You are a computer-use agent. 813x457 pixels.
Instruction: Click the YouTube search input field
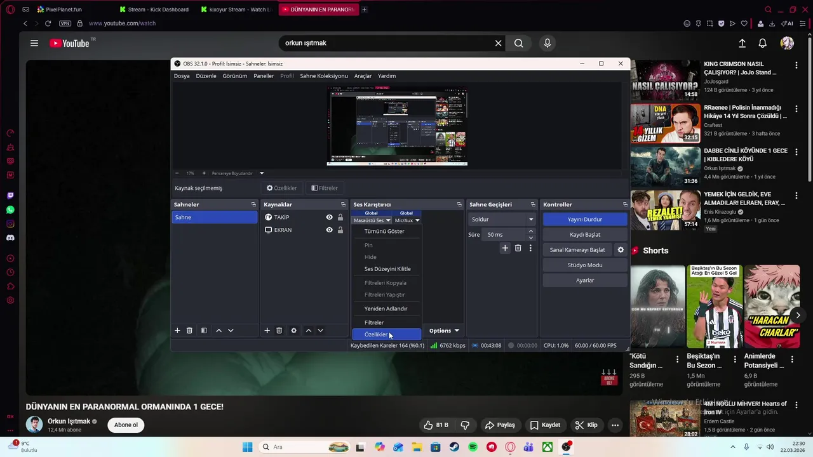click(387, 43)
